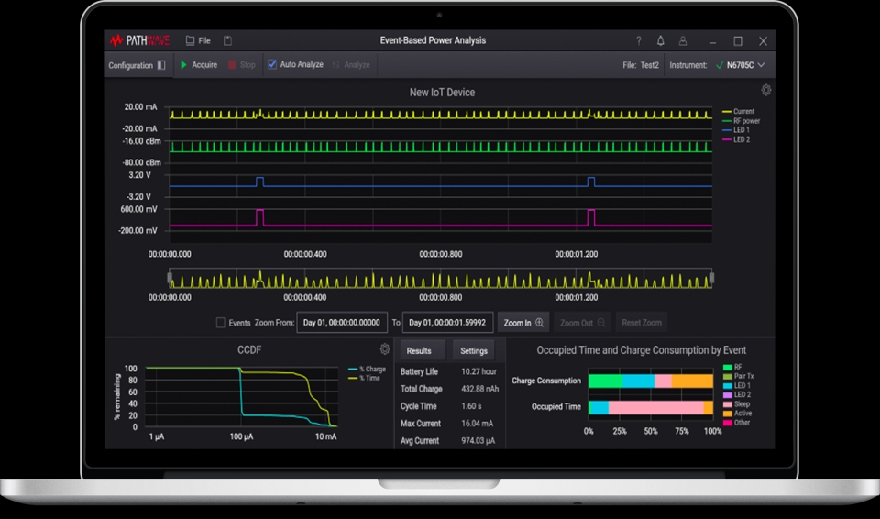Toggle the LED 2 trace legend entry
Screen dimensions: 880x519
[x=736, y=139]
